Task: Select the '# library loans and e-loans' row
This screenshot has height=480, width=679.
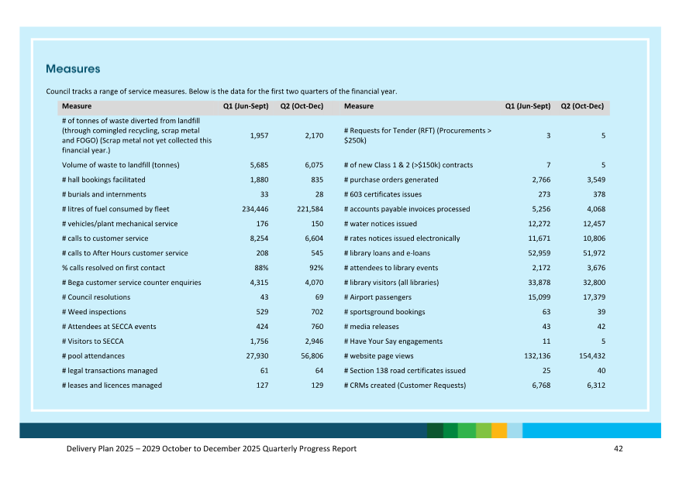Action: (x=387, y=253)
